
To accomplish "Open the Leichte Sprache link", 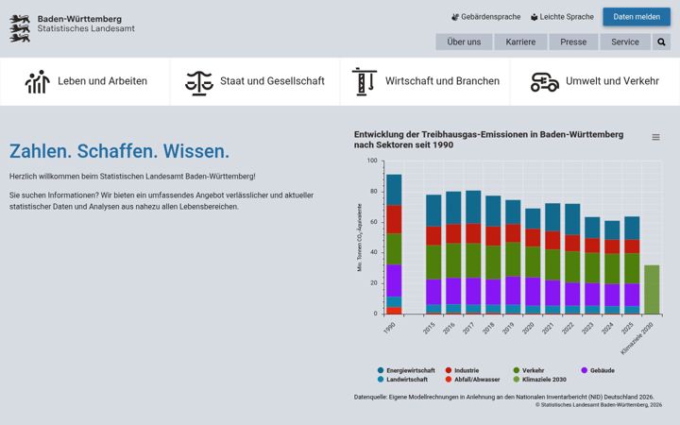I will [562, 17].
